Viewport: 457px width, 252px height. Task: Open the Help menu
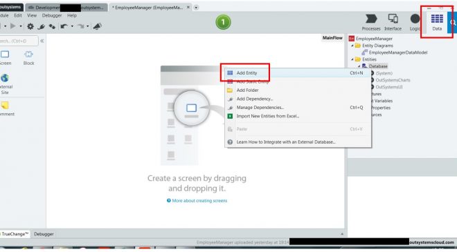pyautogui.click(x=72, y=15)
